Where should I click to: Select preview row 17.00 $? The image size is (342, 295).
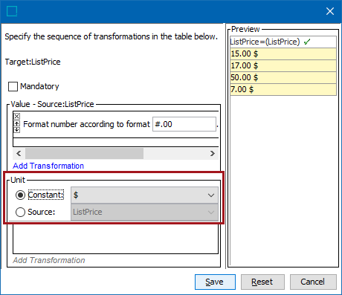pos(283,65)
